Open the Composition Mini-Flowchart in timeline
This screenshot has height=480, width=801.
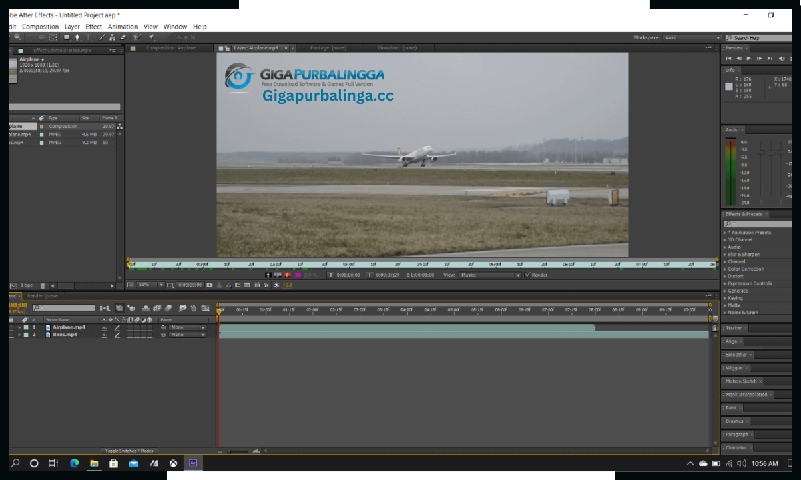click(x=105, y=308)
